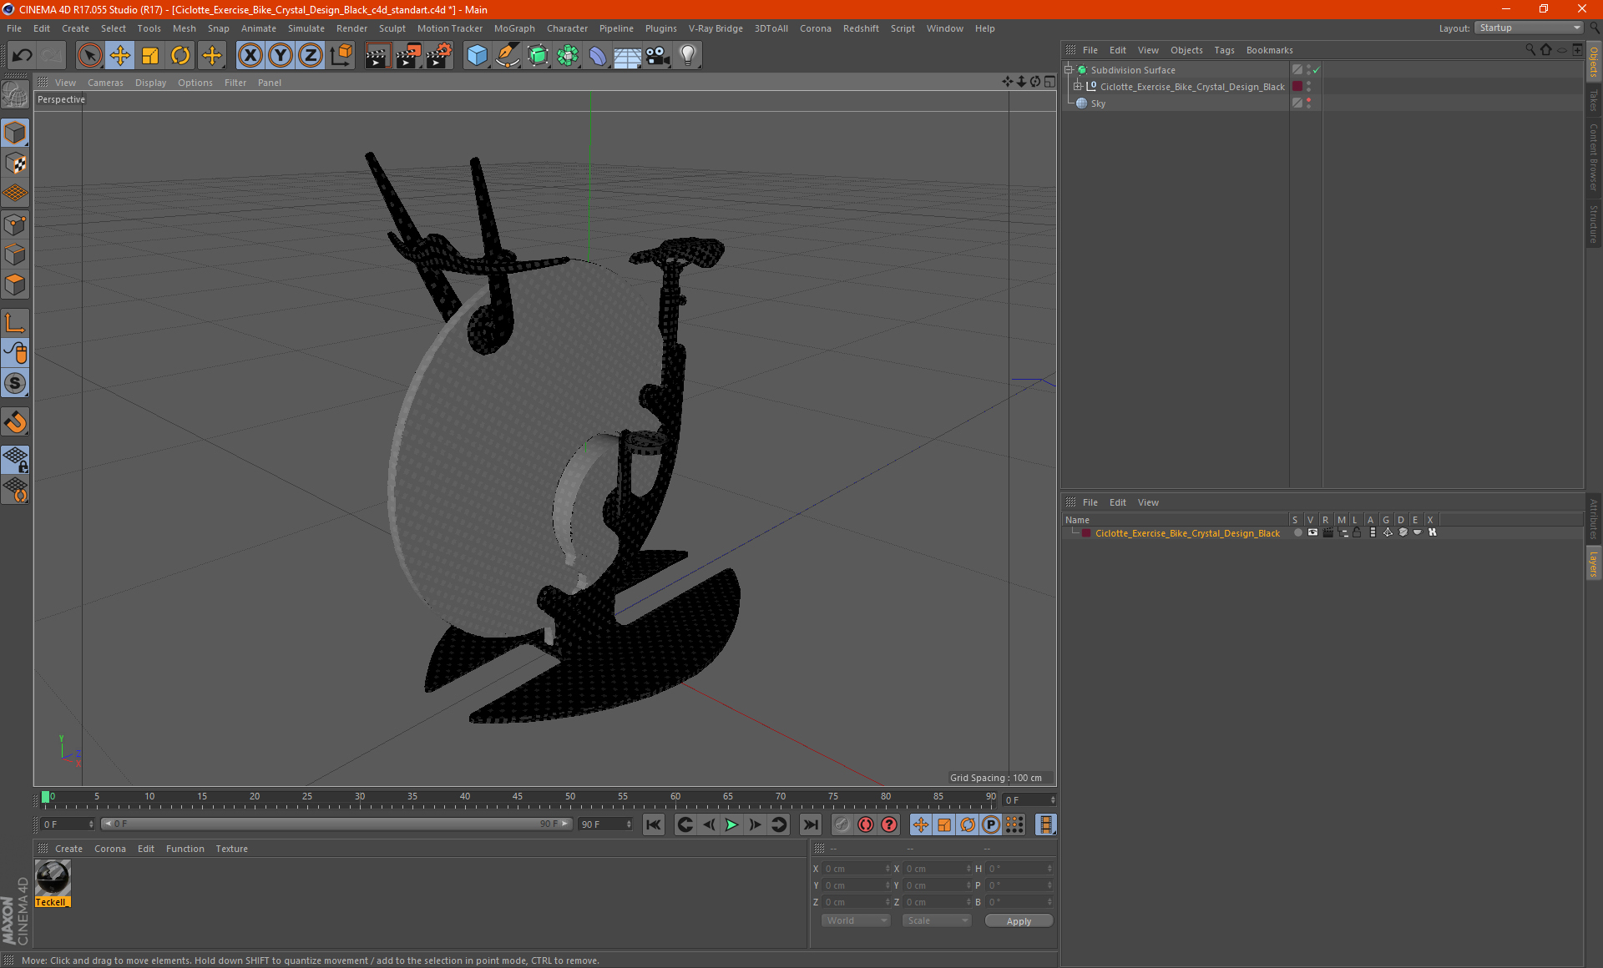Open material manager Texture menu
This screenshot has width=1603, height=968.
point(231,849)
